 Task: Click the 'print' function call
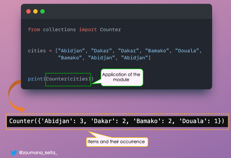pyautogui.click(x=35, y=79)
